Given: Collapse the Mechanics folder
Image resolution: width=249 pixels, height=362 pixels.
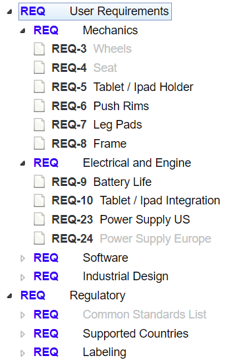Looking at the screenshot, I should coord(22,31).
